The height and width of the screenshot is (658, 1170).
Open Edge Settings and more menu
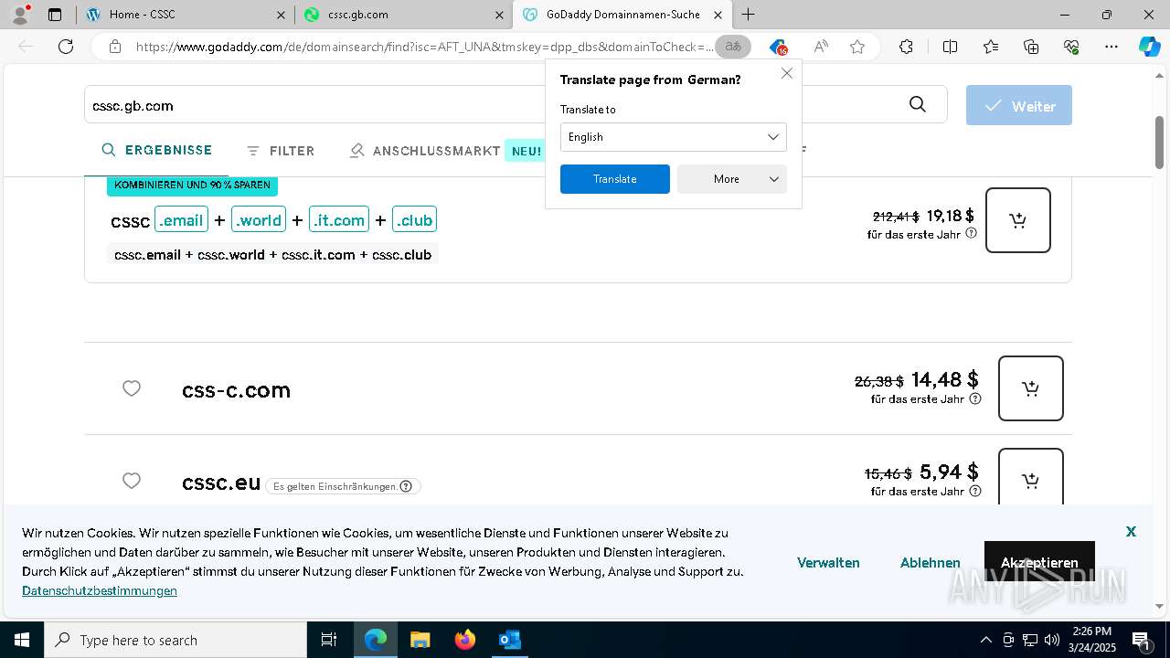[1111, 47]
